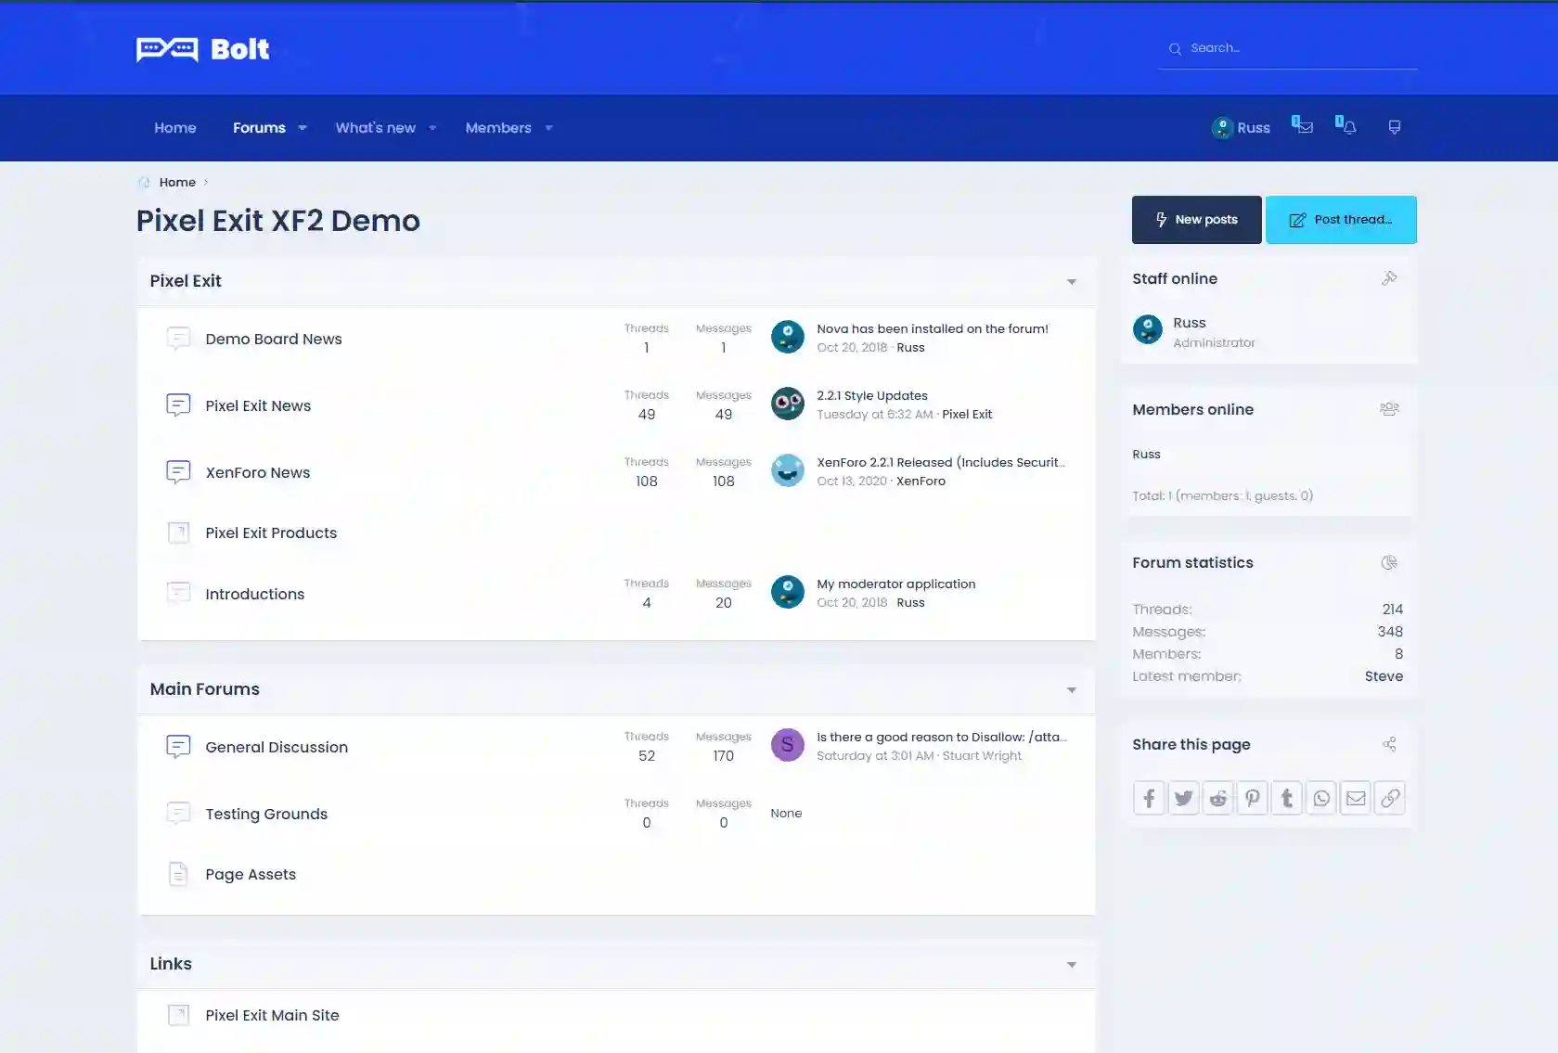This screenshot has height=1053, width=1558.
Task: Click the Forum statistics chart icon
Action: [1389, 562]
